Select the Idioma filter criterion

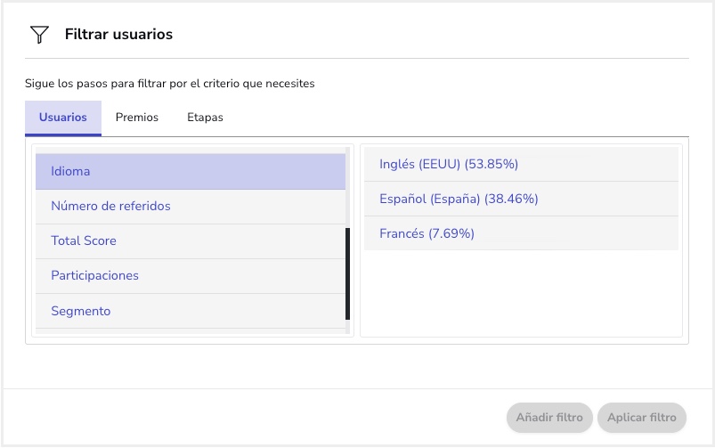click(191, 172)
